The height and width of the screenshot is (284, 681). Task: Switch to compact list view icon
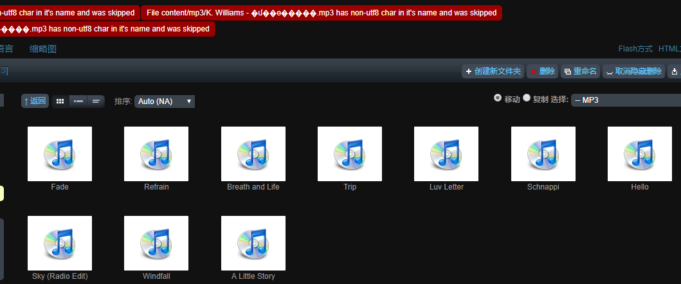tap(96, 101)
